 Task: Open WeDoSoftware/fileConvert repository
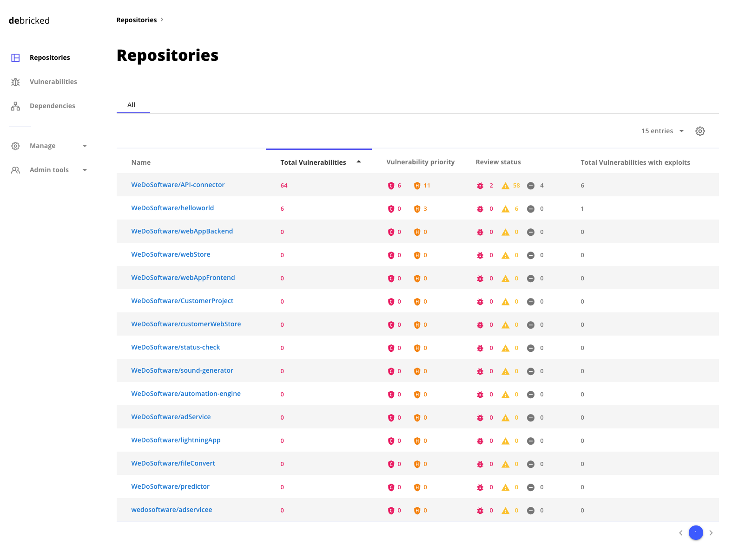coord(173,463)
